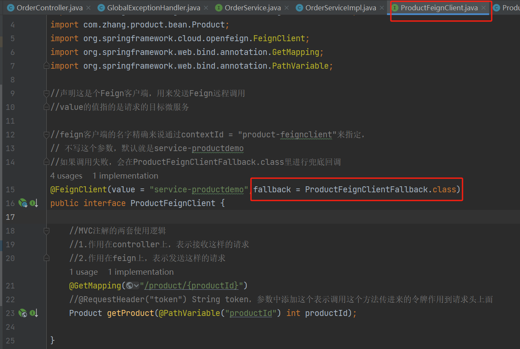Close the ProductFeignClient.java tab

(484, 8)
